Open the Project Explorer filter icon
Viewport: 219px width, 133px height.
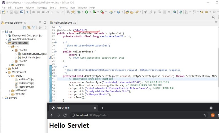[34, 28]
